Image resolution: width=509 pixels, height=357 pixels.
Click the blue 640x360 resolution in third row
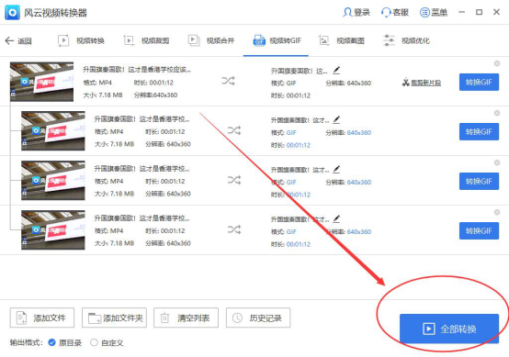tap(359, 183)
